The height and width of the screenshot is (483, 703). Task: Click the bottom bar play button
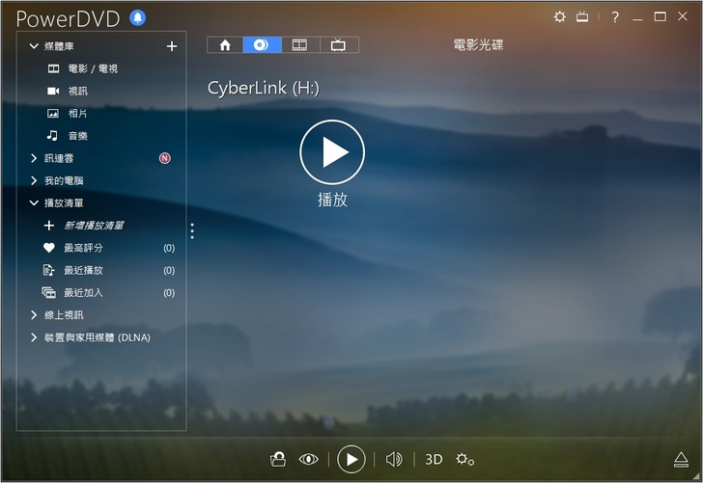click(x=351, y=460)
